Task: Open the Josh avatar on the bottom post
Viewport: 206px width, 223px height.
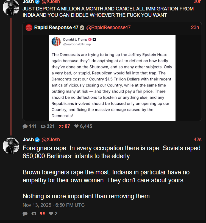Action: tap(11, 146)
